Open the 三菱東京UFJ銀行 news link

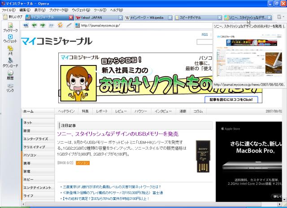click(112, 187)
